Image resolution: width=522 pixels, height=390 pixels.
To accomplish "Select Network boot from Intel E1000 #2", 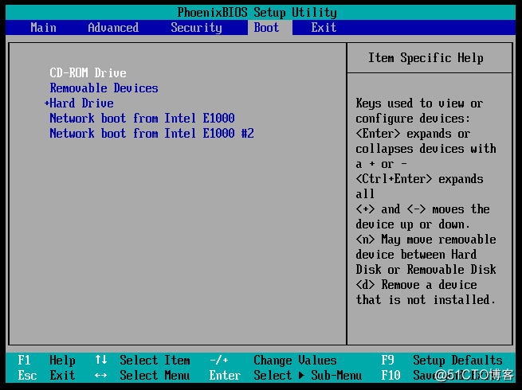I will click(151, 134).
